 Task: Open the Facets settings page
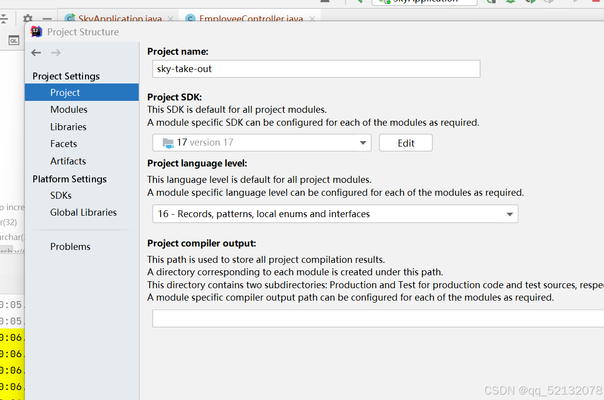(64, 144)
